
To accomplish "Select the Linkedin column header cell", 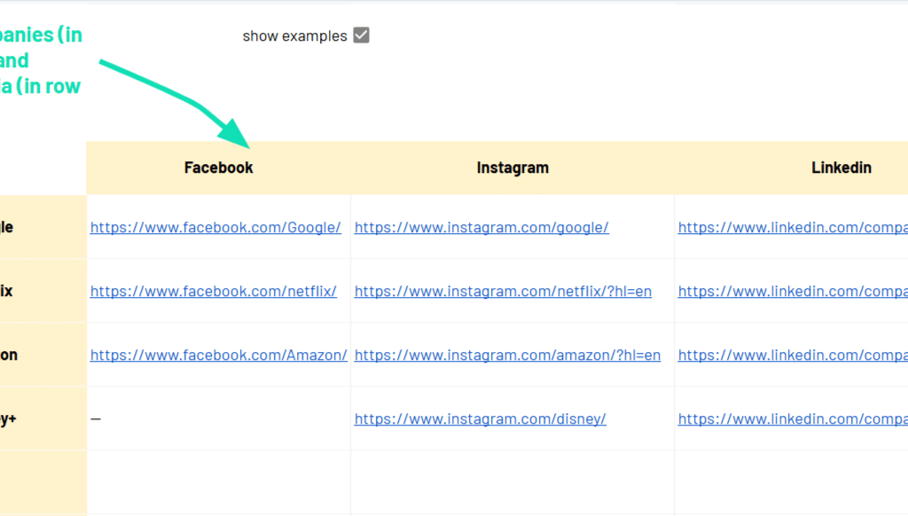I will click(841, 168).
